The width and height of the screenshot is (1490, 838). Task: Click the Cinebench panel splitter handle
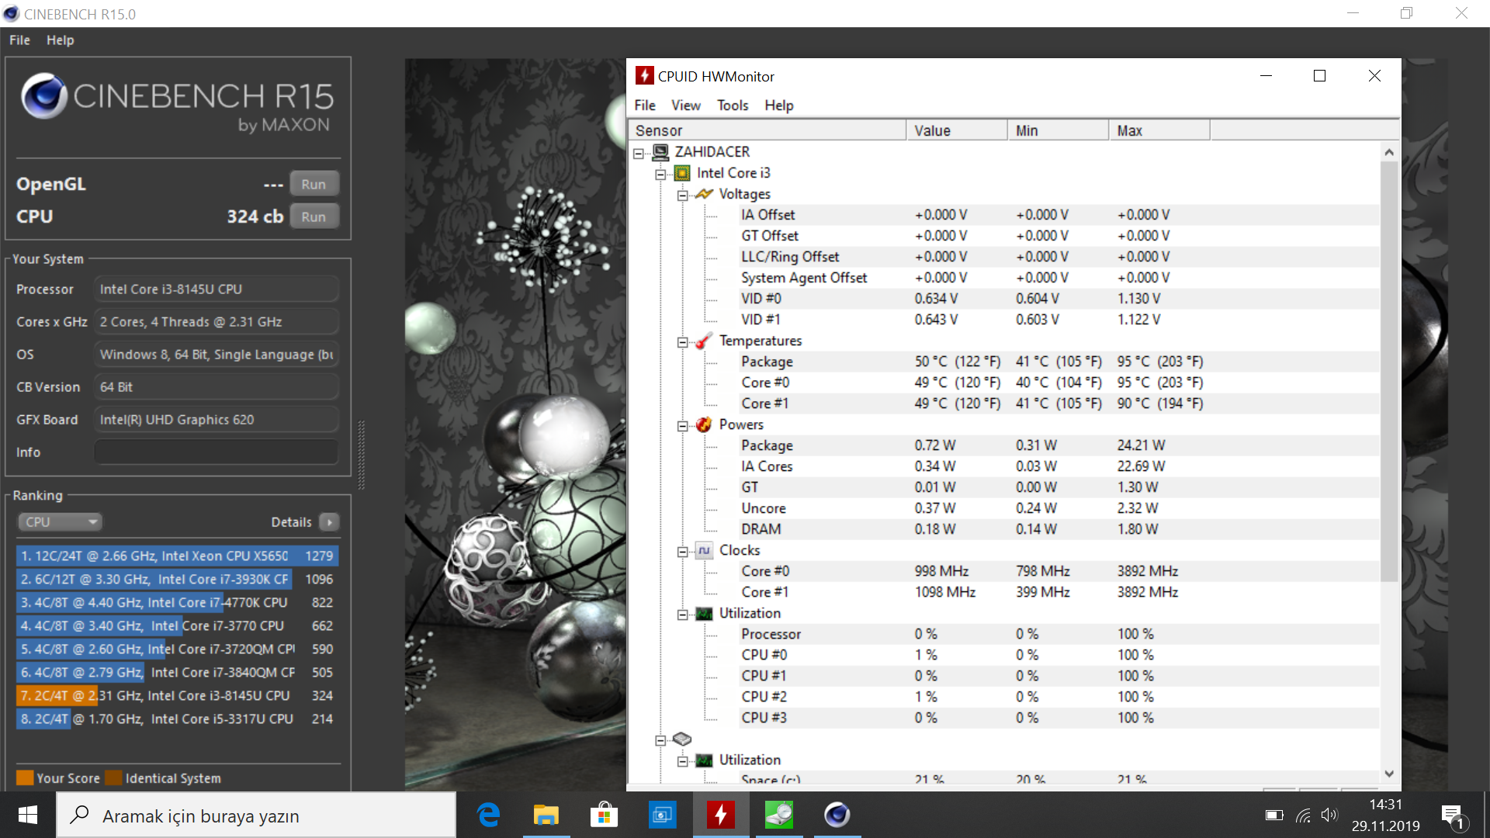[361, 455]
